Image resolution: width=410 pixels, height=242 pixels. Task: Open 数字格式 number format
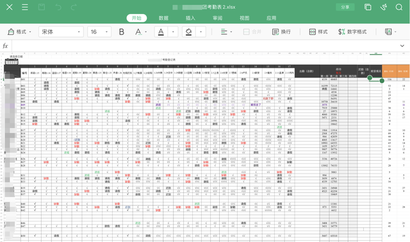tap(352, 32)
